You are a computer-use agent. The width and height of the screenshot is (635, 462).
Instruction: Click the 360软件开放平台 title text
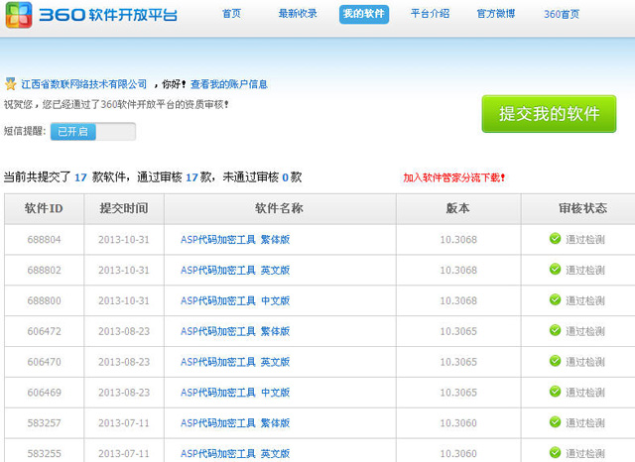[108, 15]
